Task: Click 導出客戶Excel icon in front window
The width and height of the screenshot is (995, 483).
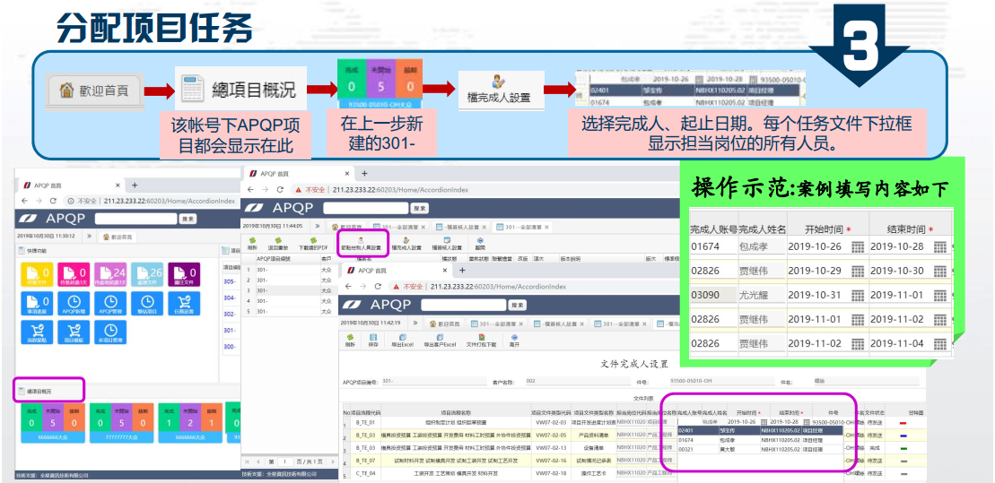Action: [x=440, y=341]
